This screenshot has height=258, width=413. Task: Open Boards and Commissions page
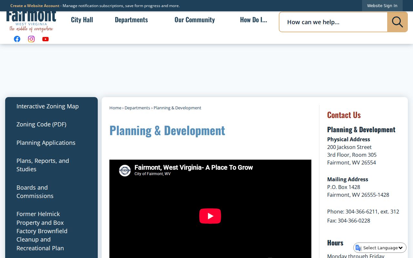click(x=35, y=192)
